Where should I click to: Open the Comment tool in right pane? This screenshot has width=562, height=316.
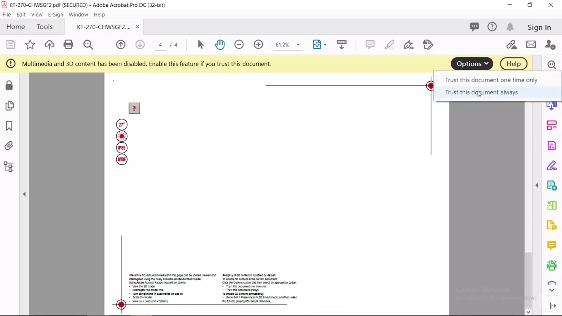pyautogui.click(x=552, y=246)
